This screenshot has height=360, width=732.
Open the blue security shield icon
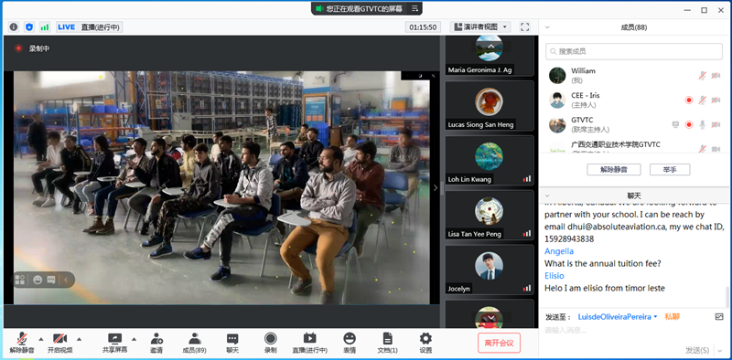(x=29, y=27)
